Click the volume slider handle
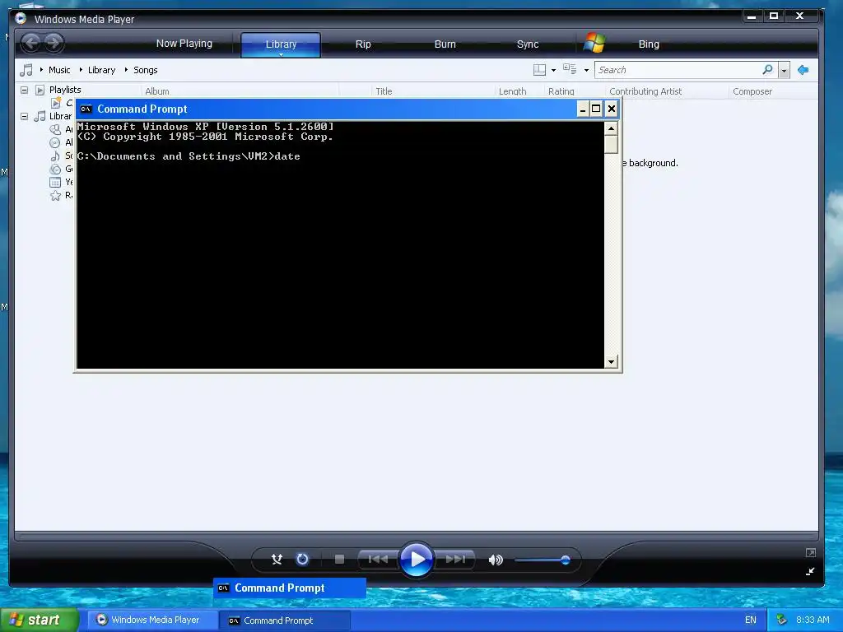This screenshot has width=843, height=632. [x=565, y=560]
